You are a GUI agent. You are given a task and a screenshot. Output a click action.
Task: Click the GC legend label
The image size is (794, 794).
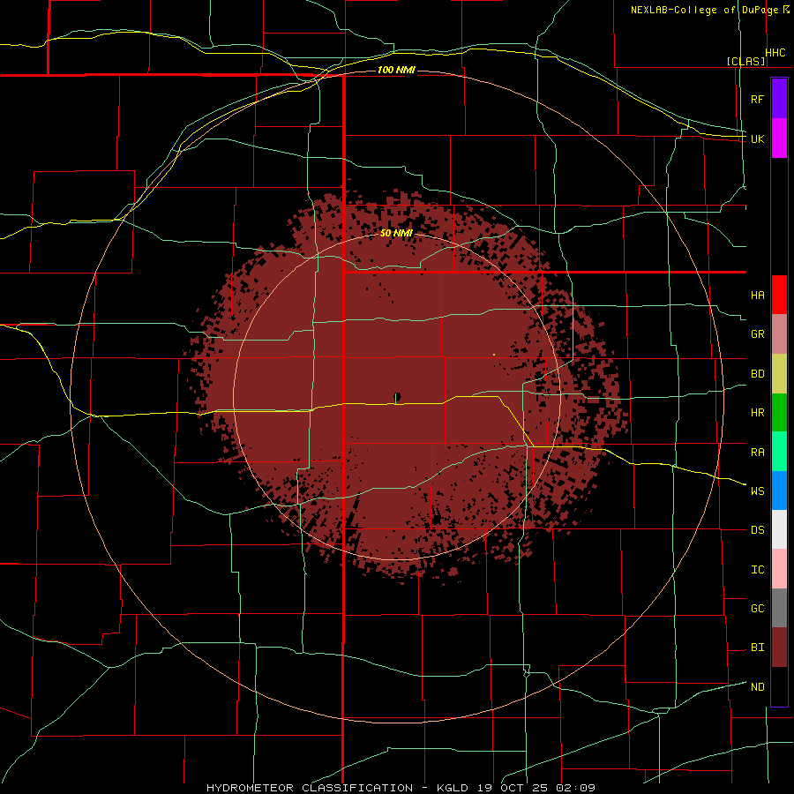(x=757, y=608)
